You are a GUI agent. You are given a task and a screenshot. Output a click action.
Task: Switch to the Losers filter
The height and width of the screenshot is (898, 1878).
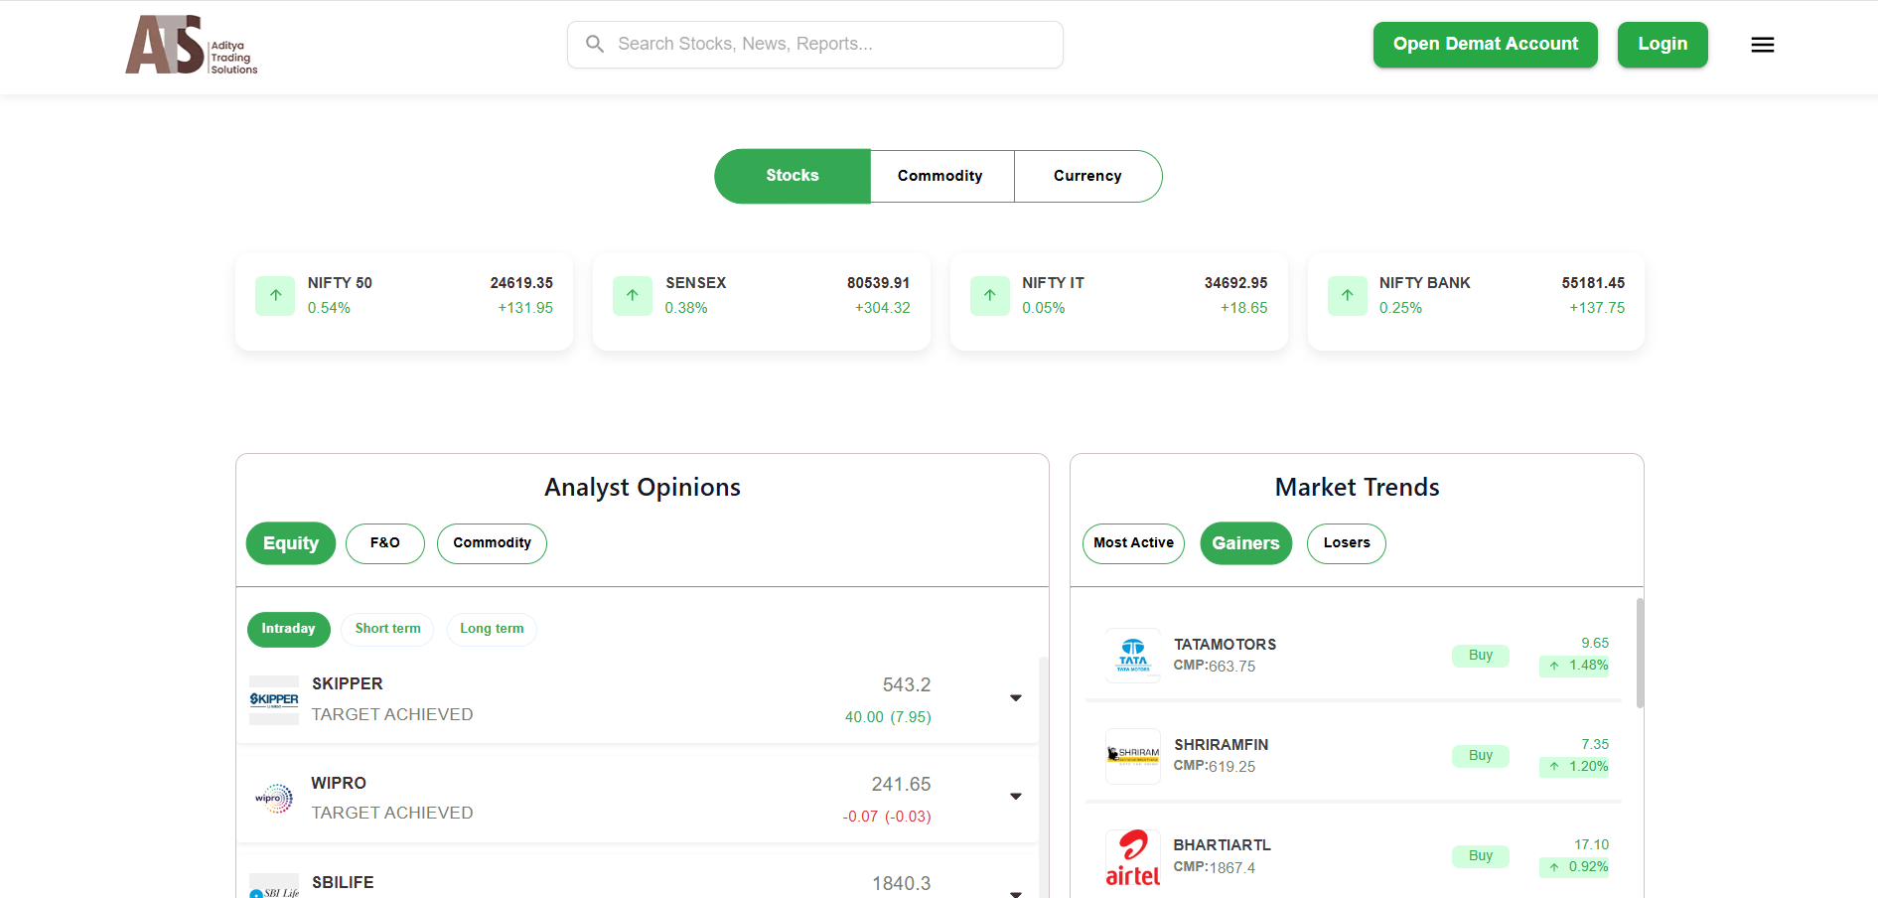pos(1346,543)
